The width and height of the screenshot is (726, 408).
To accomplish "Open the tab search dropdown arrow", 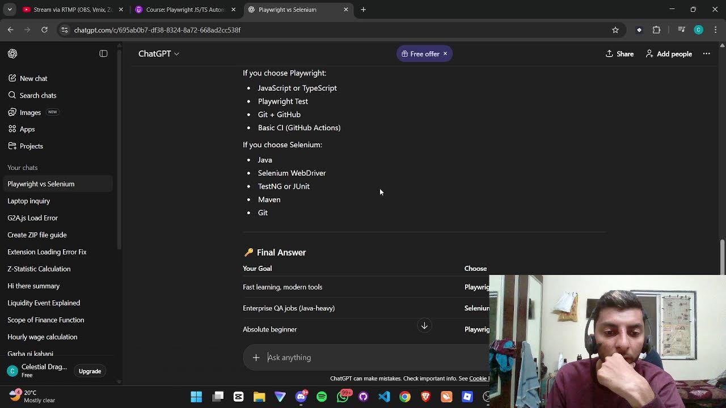I will 10,10.
